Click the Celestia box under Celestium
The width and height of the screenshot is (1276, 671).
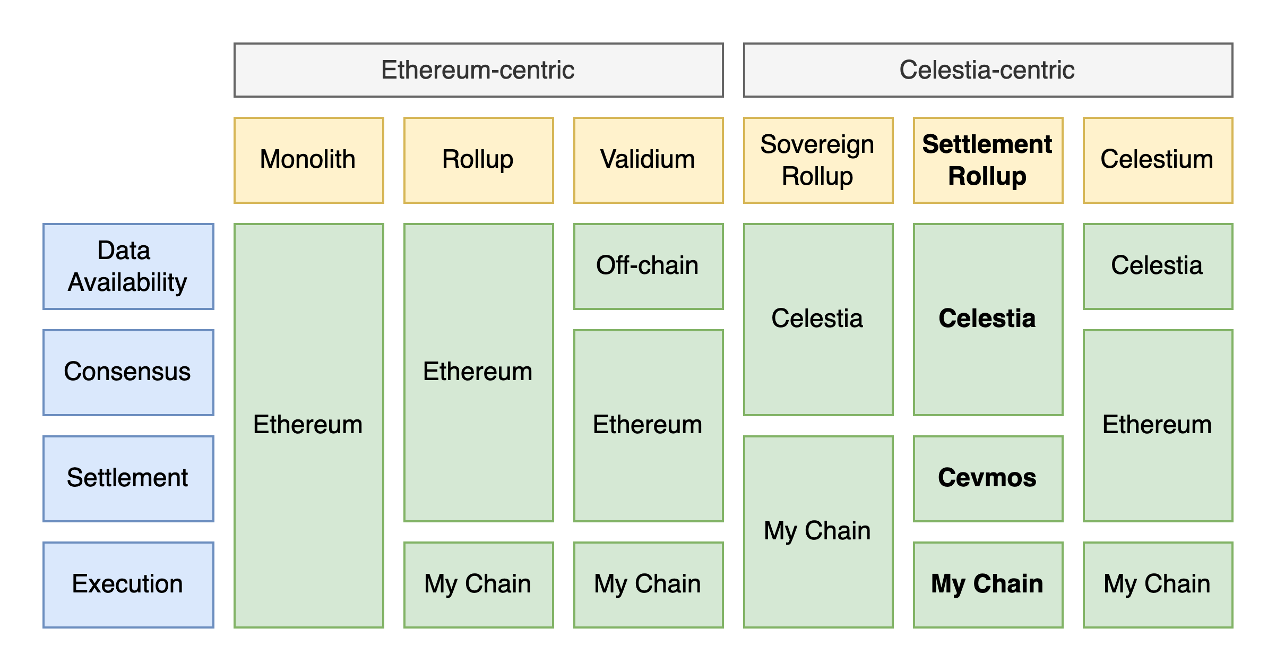(1158, 266)
